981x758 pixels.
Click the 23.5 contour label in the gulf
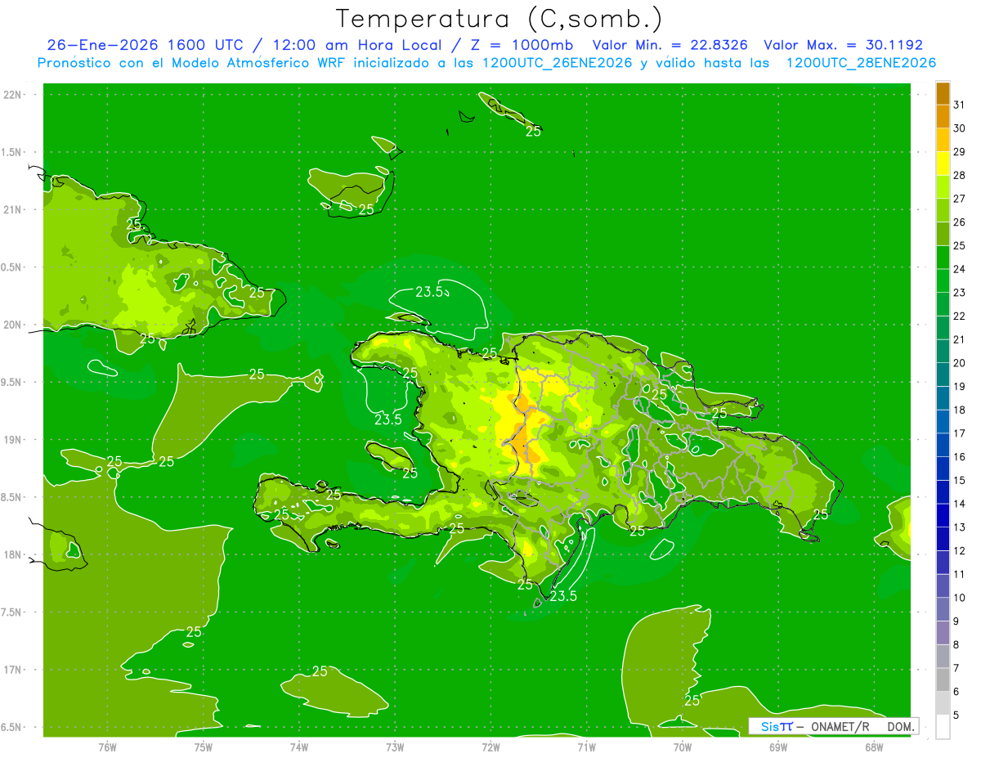point(387,419)
